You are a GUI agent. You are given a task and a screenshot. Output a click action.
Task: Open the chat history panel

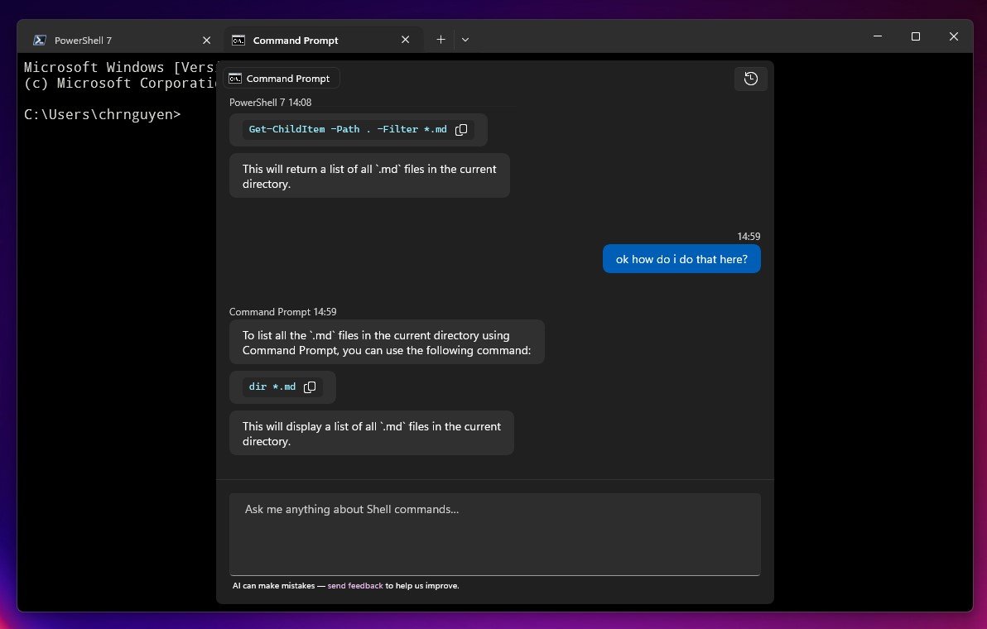click(x=750, y=79)
